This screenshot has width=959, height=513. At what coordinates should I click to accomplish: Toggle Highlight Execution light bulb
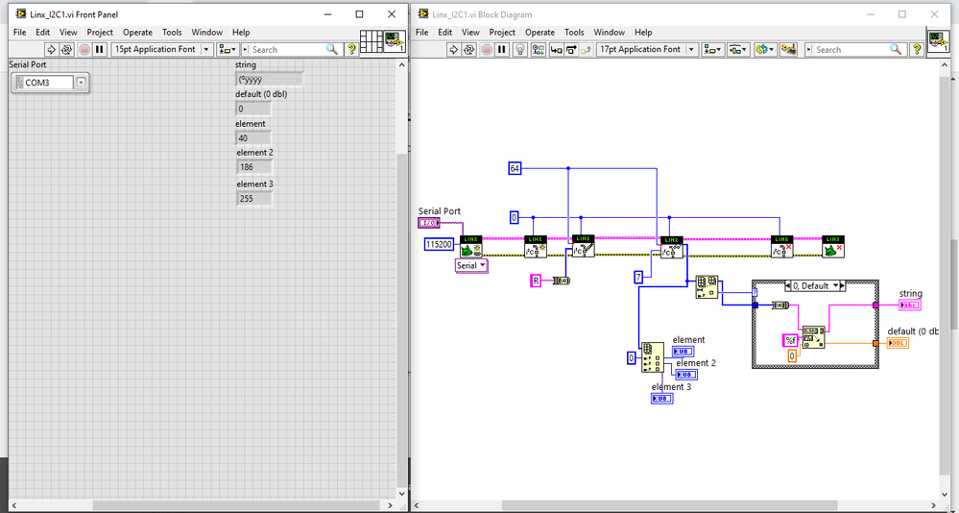coord(520,50)
